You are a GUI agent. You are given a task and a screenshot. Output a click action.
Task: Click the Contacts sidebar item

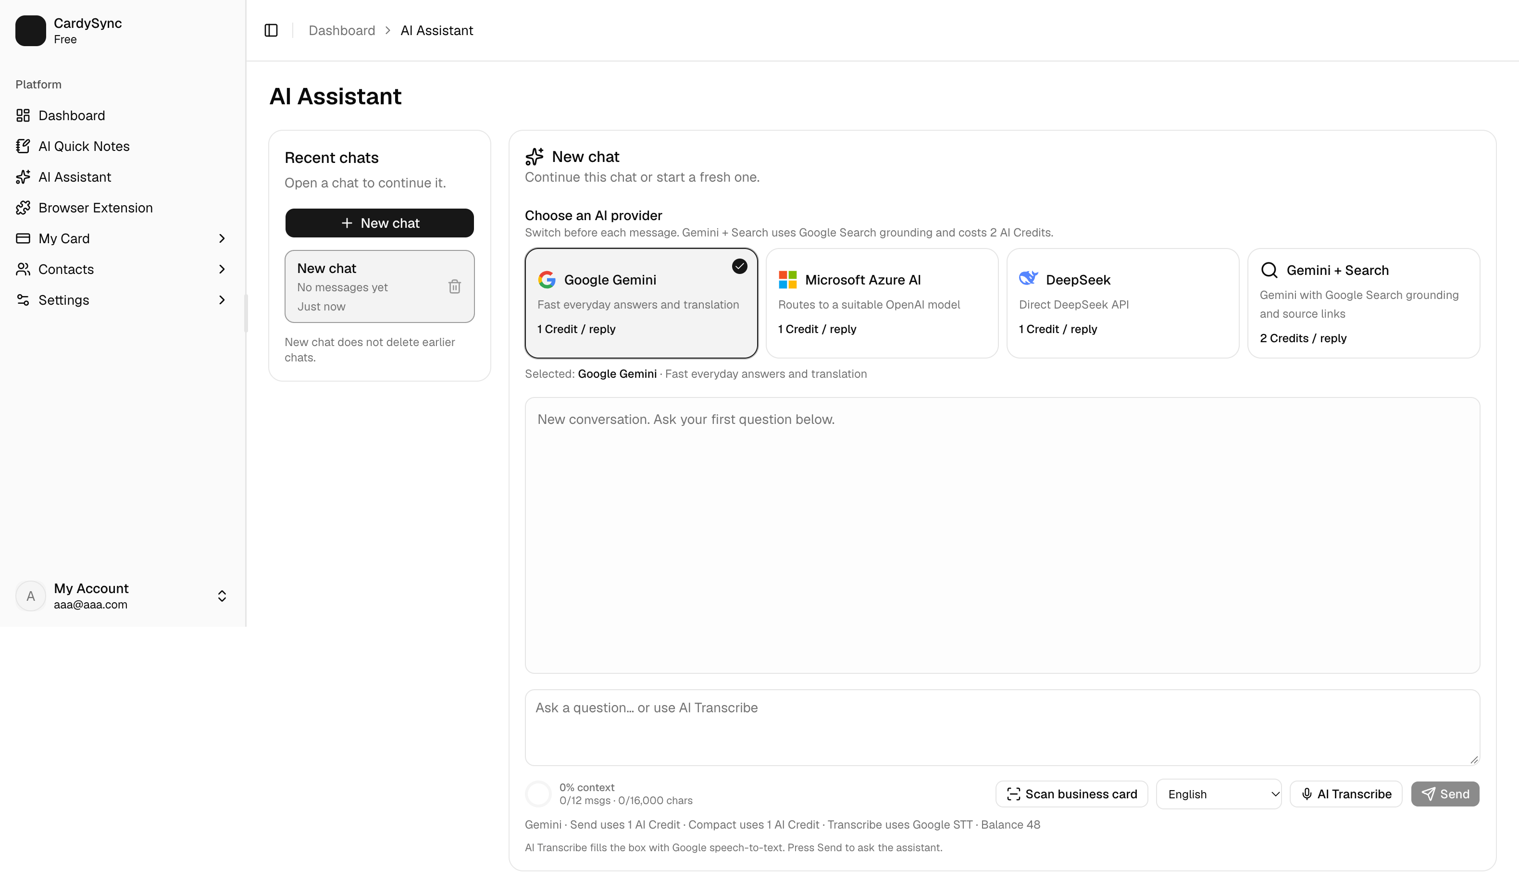tap(123, 269)
